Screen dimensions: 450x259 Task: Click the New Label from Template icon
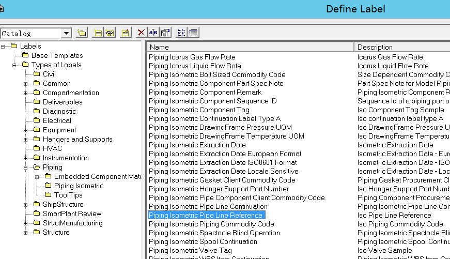pyautogui.click(x=110, y=33)
